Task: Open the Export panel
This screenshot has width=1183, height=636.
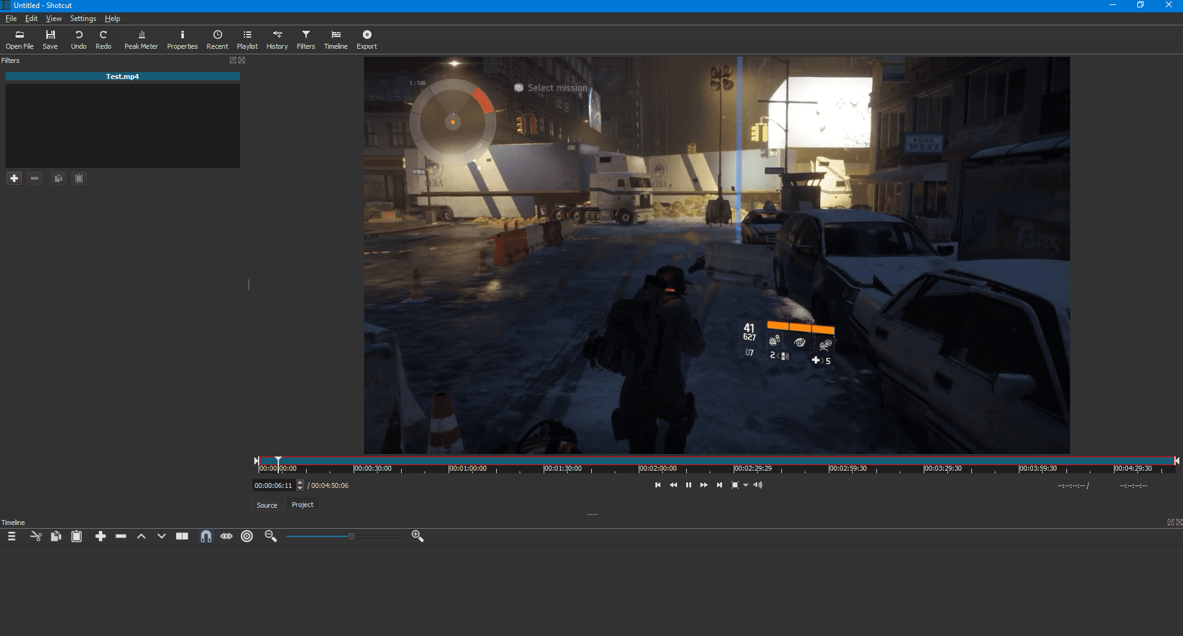Action: 367,39
